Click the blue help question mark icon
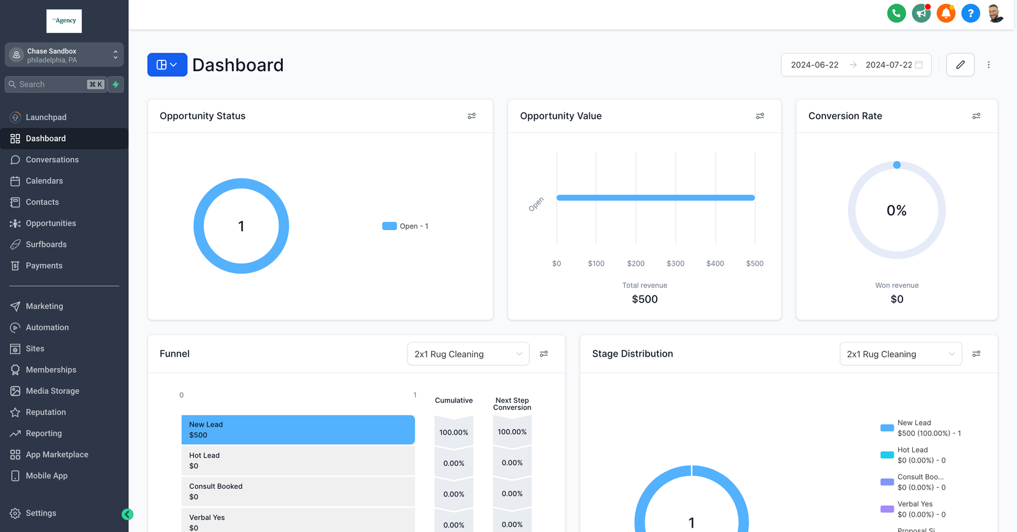 coord(971,13)
